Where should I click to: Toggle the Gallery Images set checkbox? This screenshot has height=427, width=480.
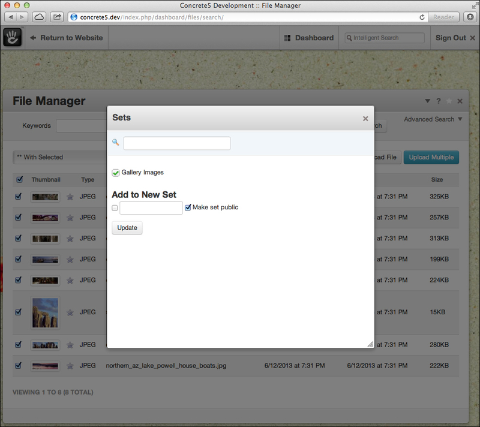[x=115, y=173]
